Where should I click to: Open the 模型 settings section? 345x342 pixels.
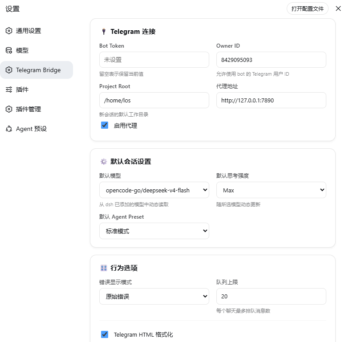tap(37, 50)
